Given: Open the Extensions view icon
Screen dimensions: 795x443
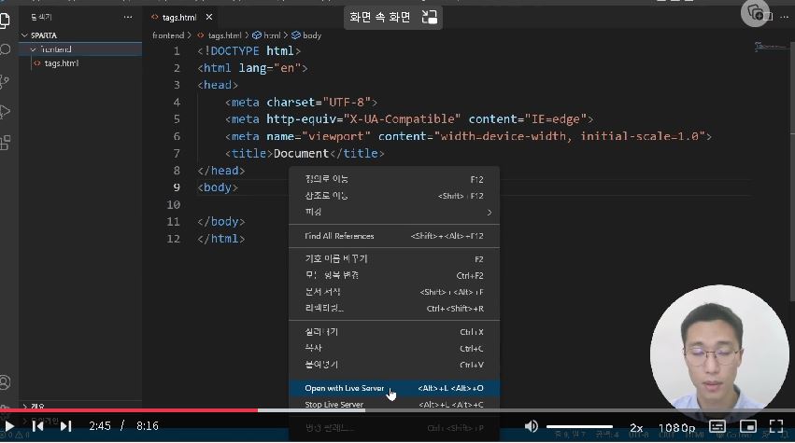Looking at the screenshot, I should tap(5, 143).
